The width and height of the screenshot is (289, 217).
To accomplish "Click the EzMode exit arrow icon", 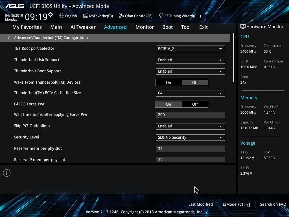I will pos(247,205).
